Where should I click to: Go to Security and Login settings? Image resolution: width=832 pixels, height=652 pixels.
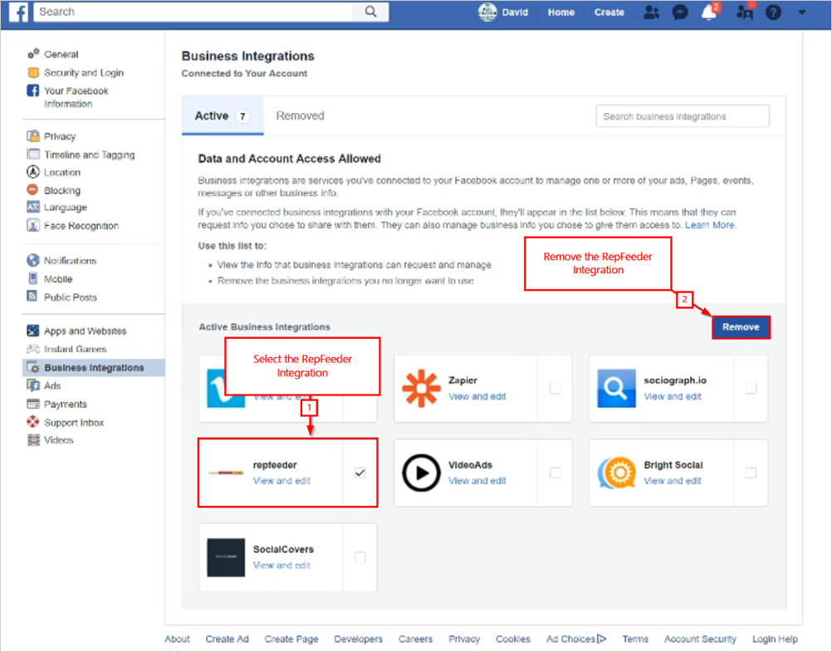[83, 73]
